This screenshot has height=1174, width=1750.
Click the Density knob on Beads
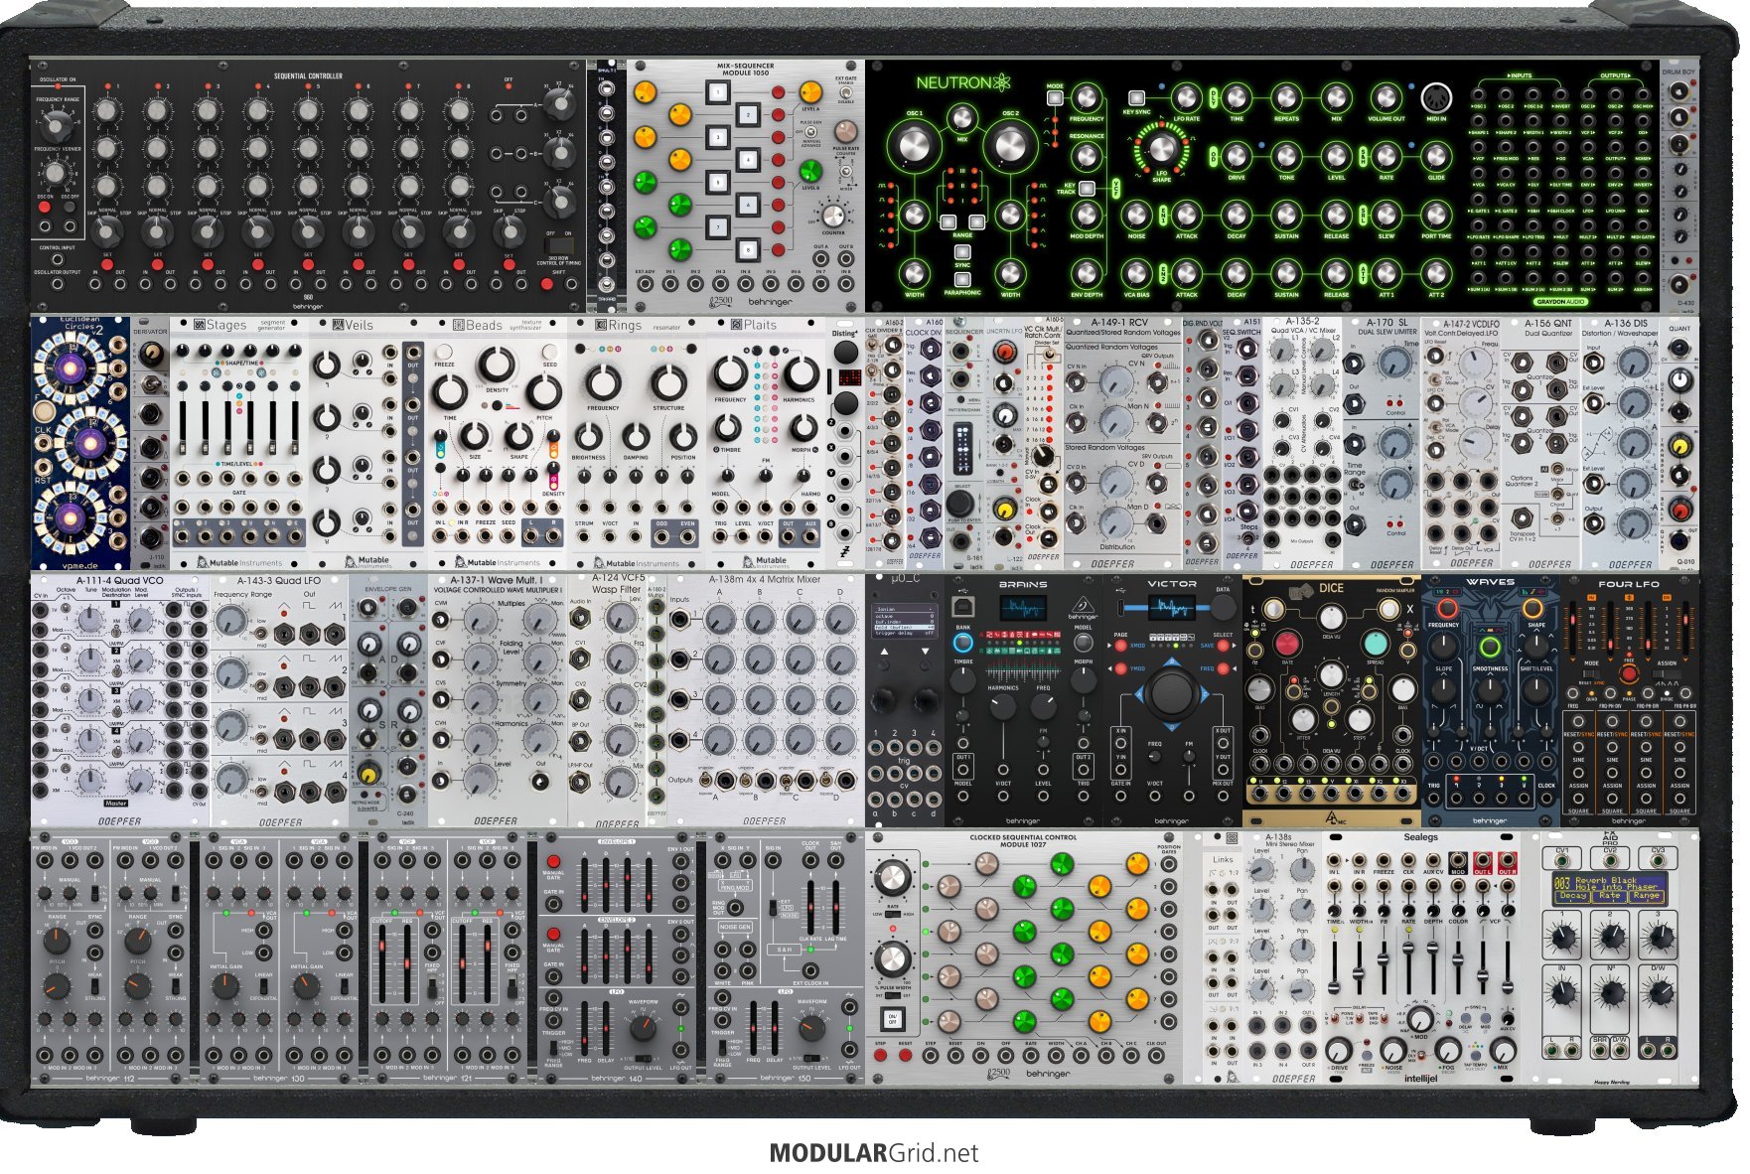tap(497, 366)
